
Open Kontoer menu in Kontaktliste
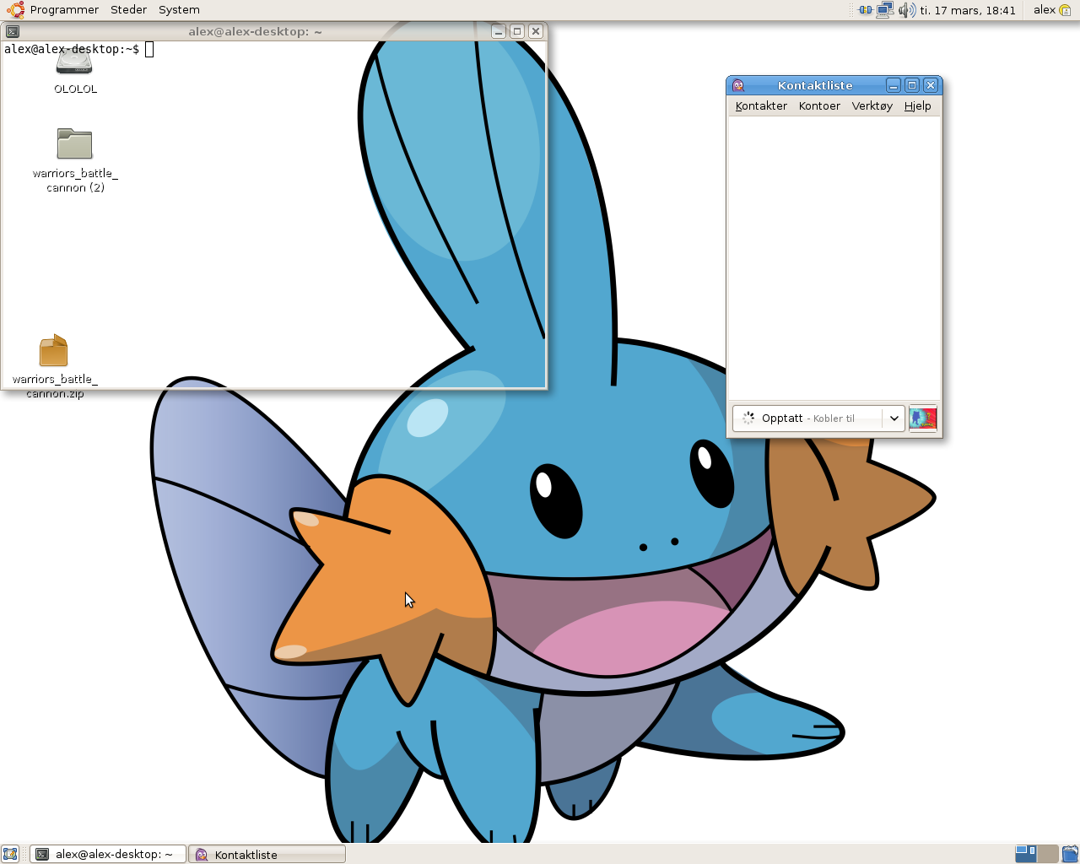[x=819, y=106]
